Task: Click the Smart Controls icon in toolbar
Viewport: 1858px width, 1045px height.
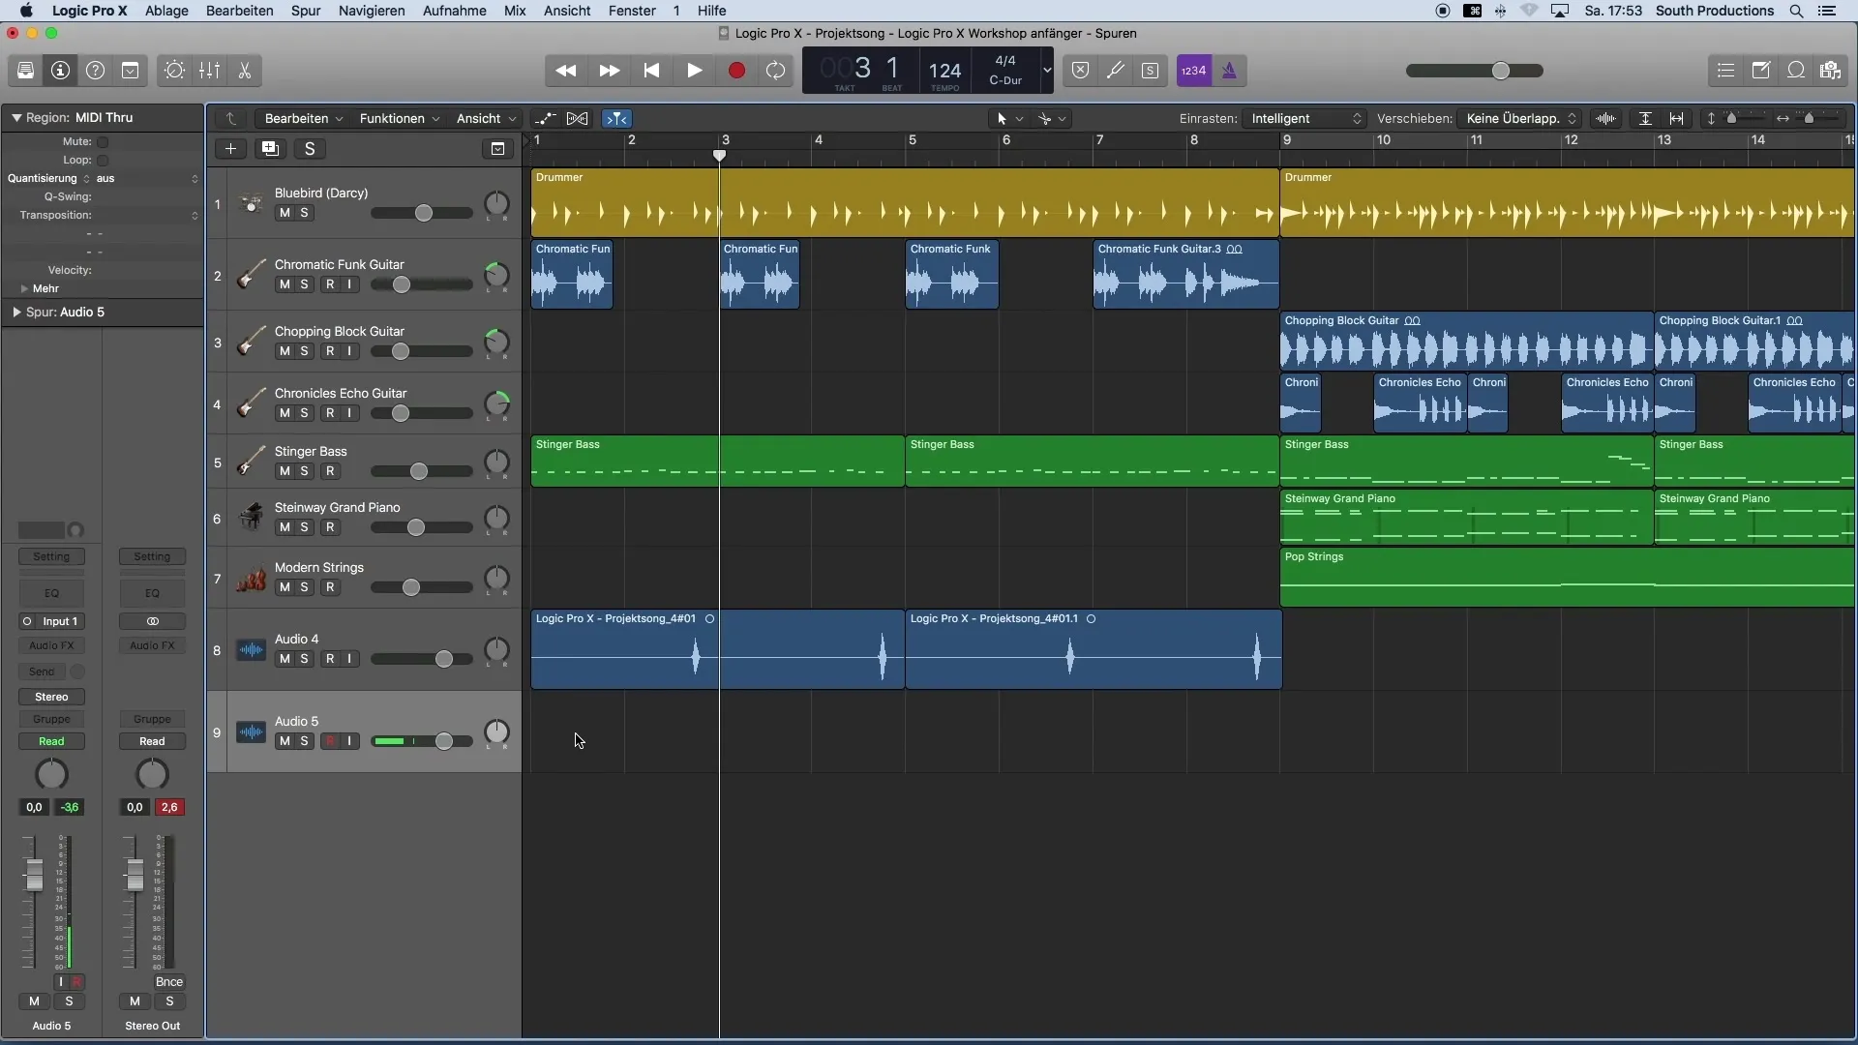Action: (173, 71)
